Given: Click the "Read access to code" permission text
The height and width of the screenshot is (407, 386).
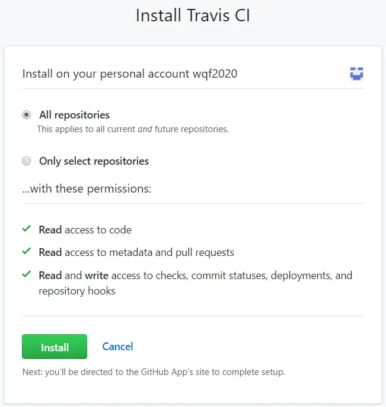Looking at the screenshot, I should (x=85, y=230).
